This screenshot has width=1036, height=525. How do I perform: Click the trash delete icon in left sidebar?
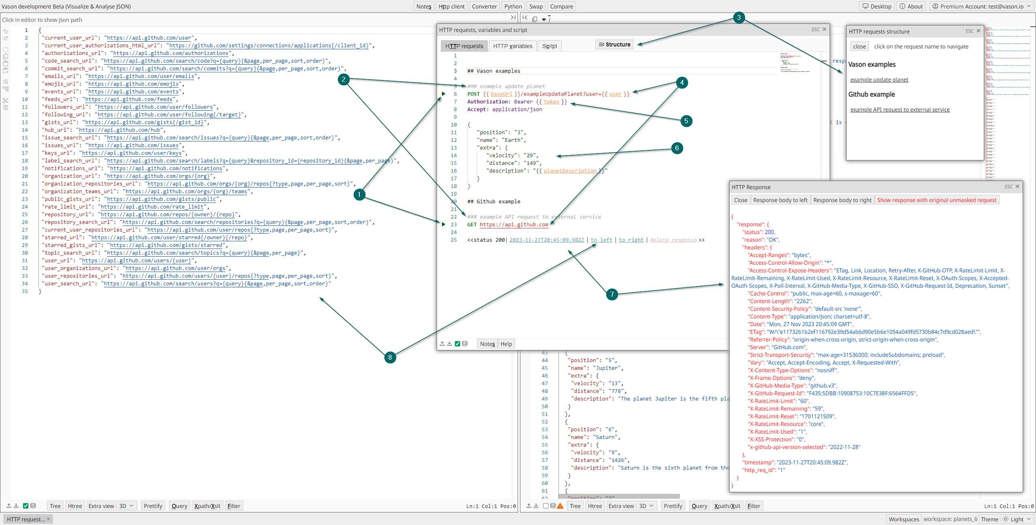click(x=6, y=108)
